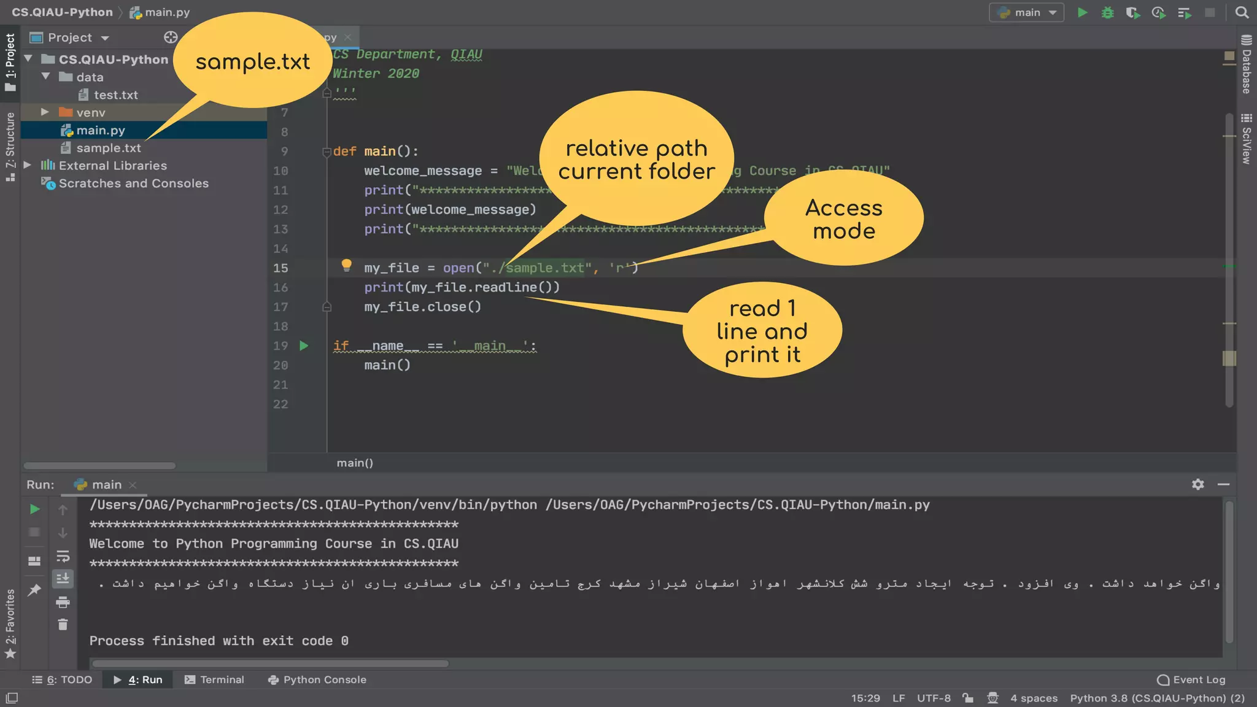Rerun main in Run panel
This screenshot has height=707, width=1257.
coord(34,509)
